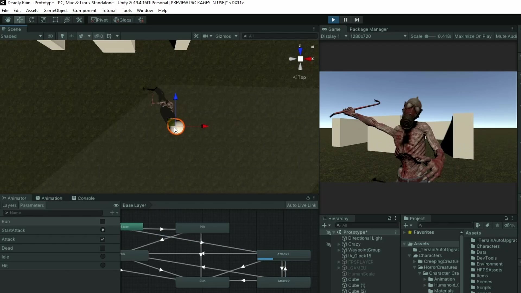This screenshot has height=293, width=521.
Task: Toggle Maximize On Play button
Action: point(473,36)
